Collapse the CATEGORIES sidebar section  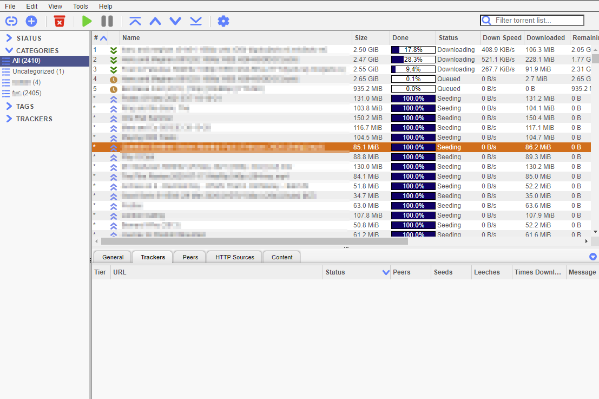coord(9,50)
